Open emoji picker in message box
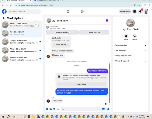 pyautogui.click(x=103, y=109)
